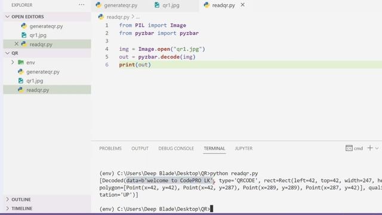
Task: Click Python icon beside readqr.py in Open Editors
Action: [x=24, y=44]
